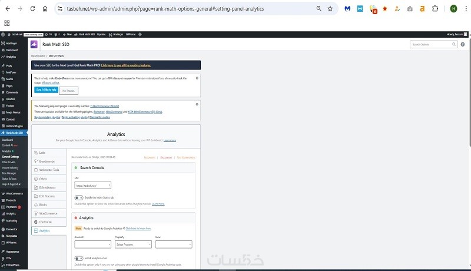Open the Analytics View dropdown
The image size is (471, 271).
[x=174, y=244]
